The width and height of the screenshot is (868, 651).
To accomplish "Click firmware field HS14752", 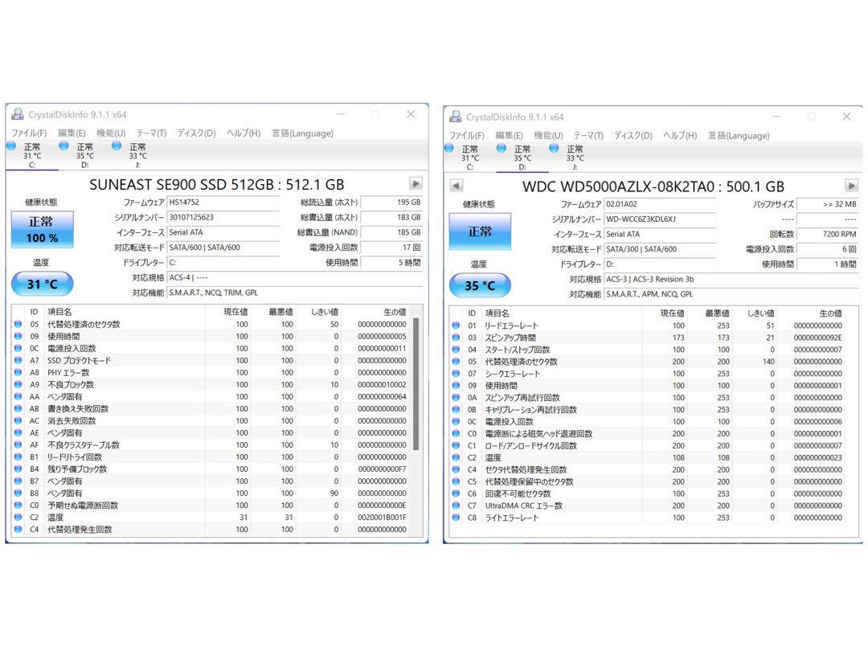I will pyautogui.click(x=223, y=203).
